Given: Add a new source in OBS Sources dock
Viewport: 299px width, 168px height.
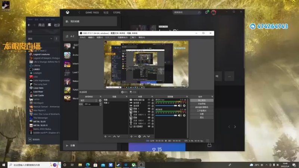Looking at the screenshot, I should coord(131,136).
